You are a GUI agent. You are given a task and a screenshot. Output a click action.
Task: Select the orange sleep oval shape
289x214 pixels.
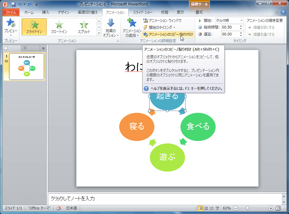pos(137,127)
